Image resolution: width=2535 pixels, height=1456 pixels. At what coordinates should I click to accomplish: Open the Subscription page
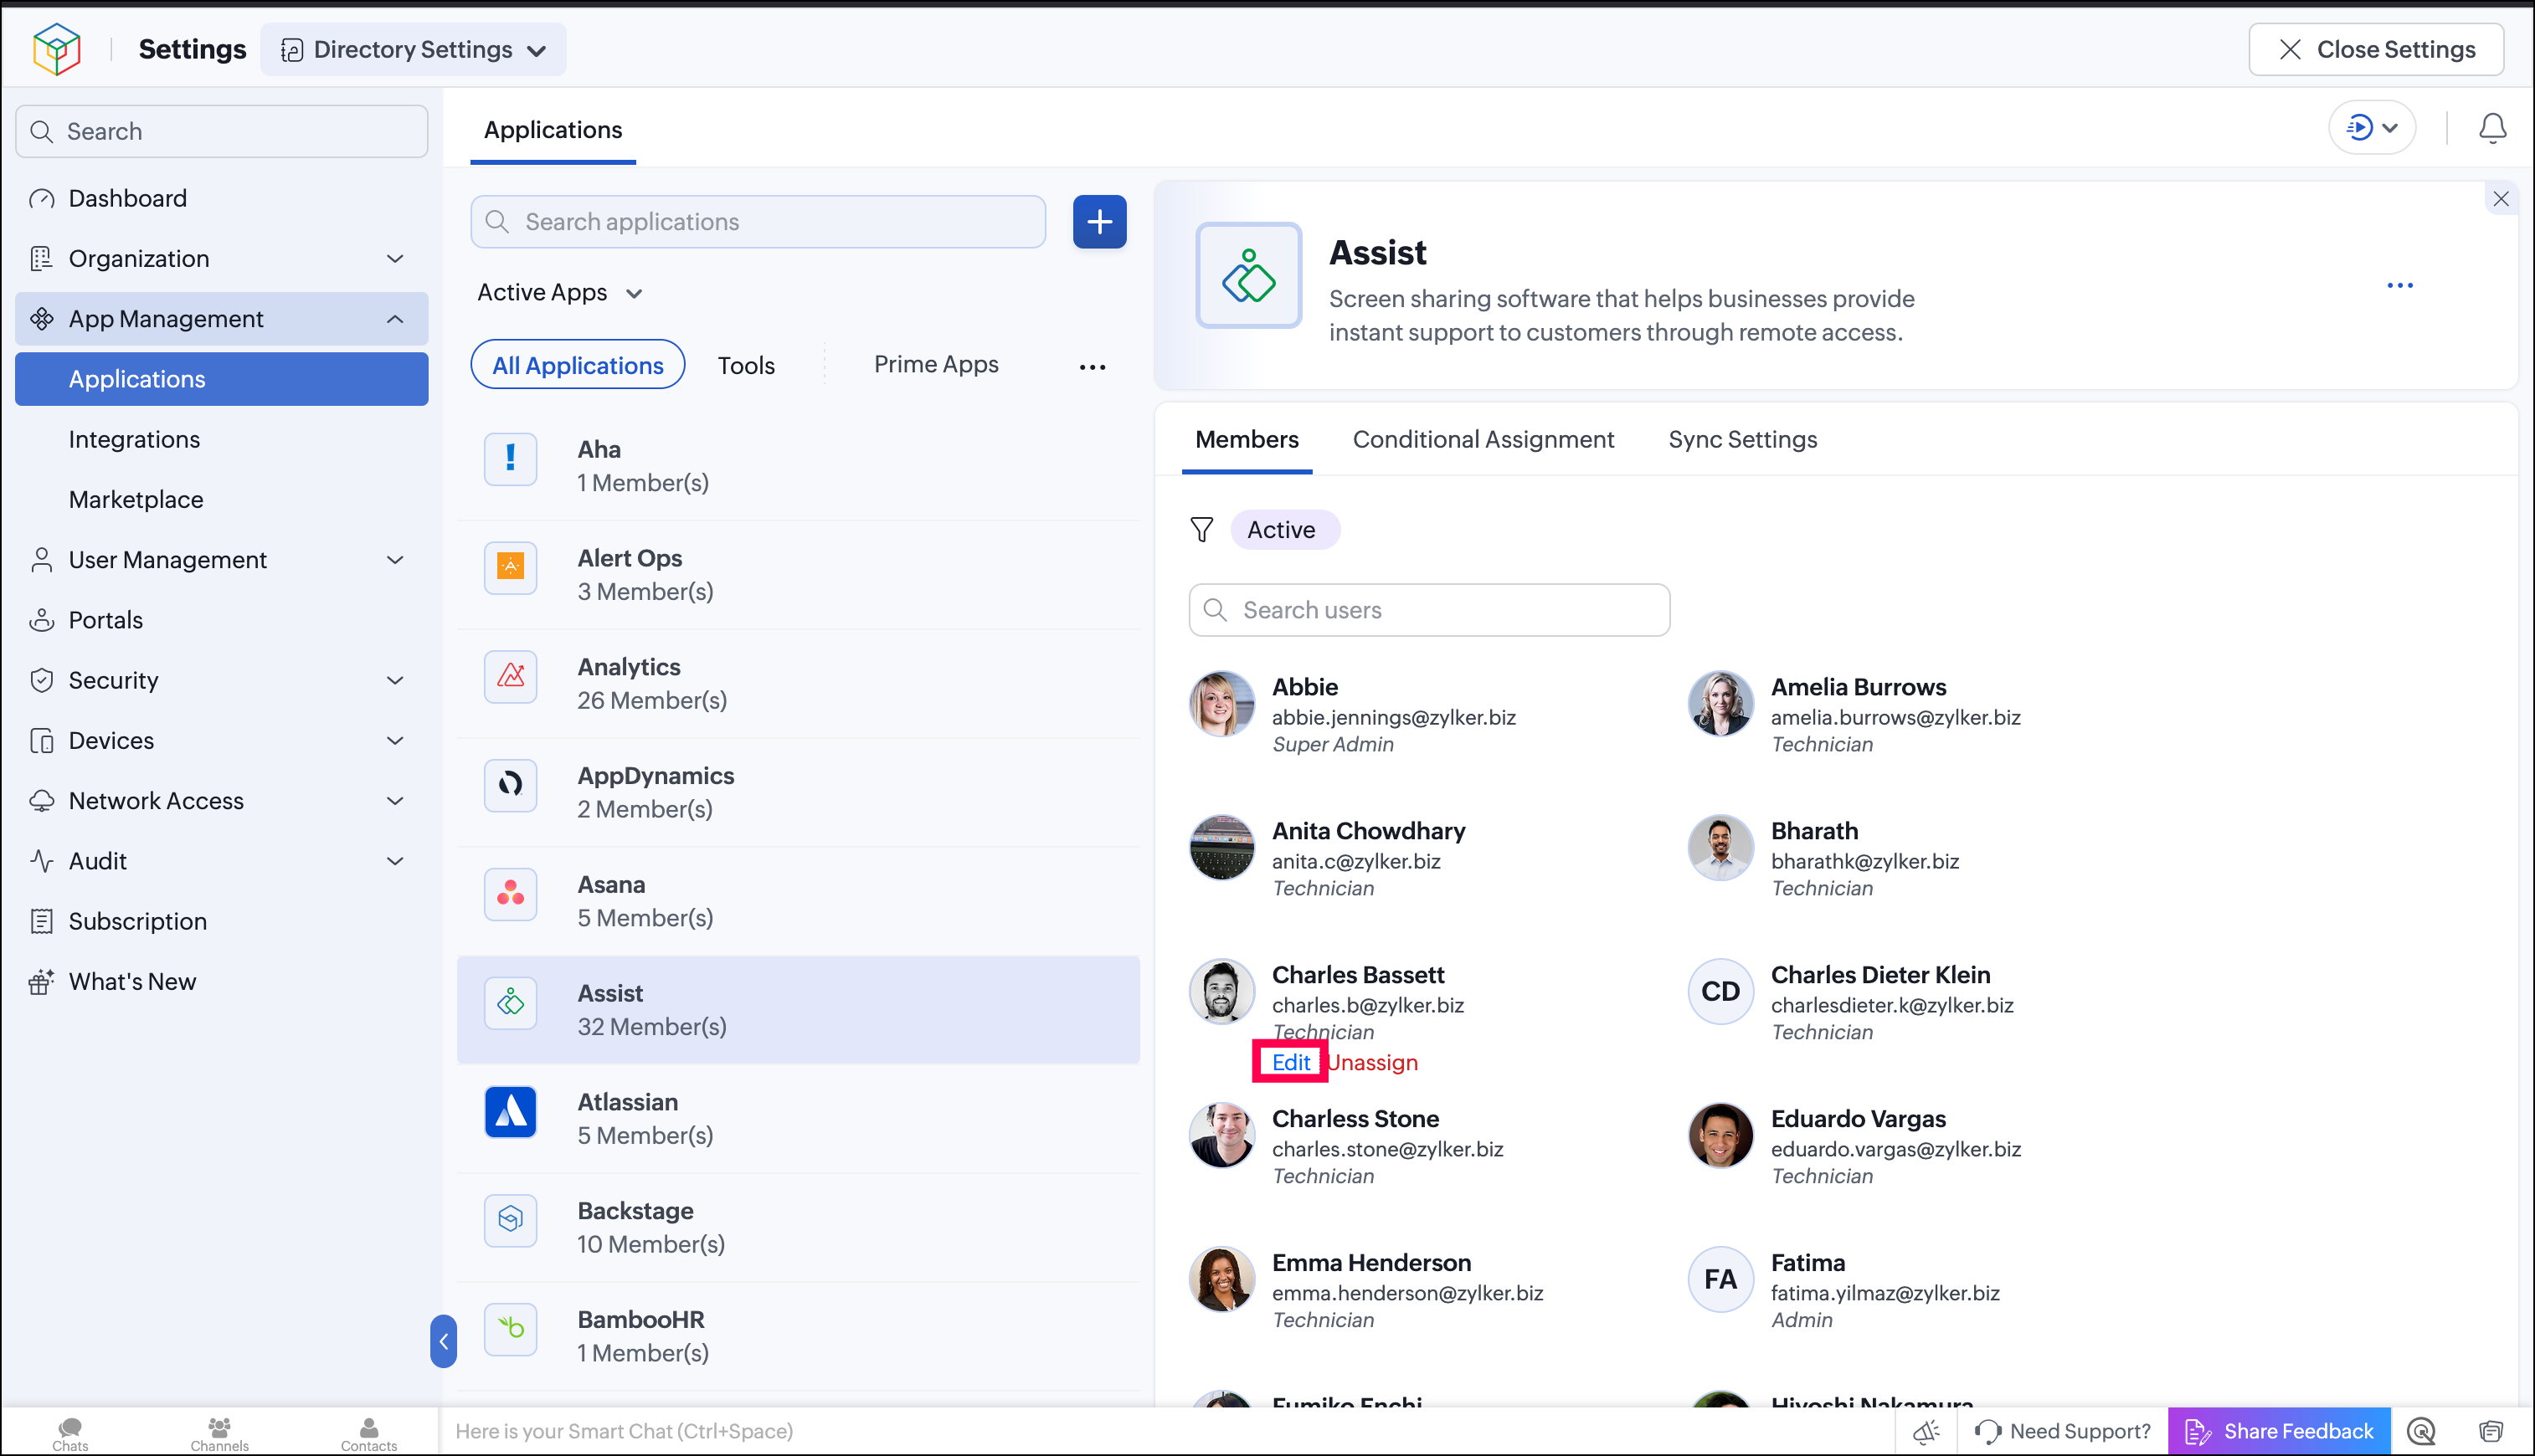point(221,921)
